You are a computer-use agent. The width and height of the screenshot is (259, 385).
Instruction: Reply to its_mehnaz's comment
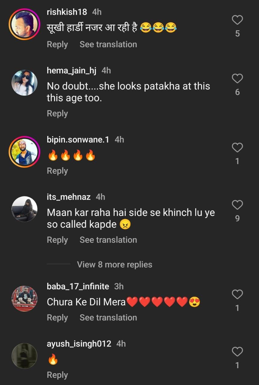pos(57,240)
